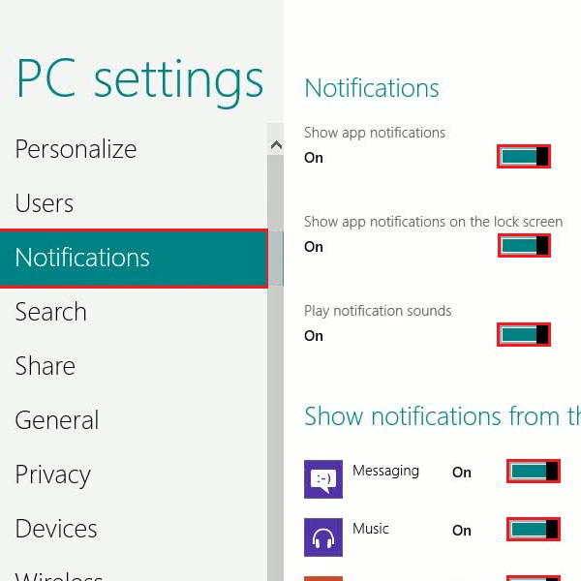Click the 'Show notifications from' heading
Image resolution: width=581 pixels, height=581 pixels.
(x=443, y=416)
